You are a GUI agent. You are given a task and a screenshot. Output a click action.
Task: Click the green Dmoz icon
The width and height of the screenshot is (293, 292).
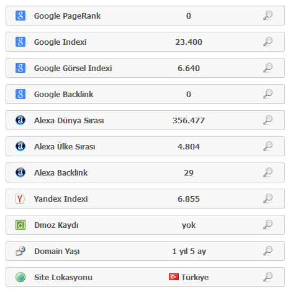click(x=20, y=225)
